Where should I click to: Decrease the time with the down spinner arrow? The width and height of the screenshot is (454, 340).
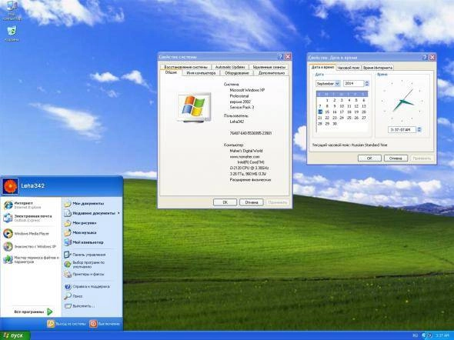pyautogui.click(x=419, y=131)
